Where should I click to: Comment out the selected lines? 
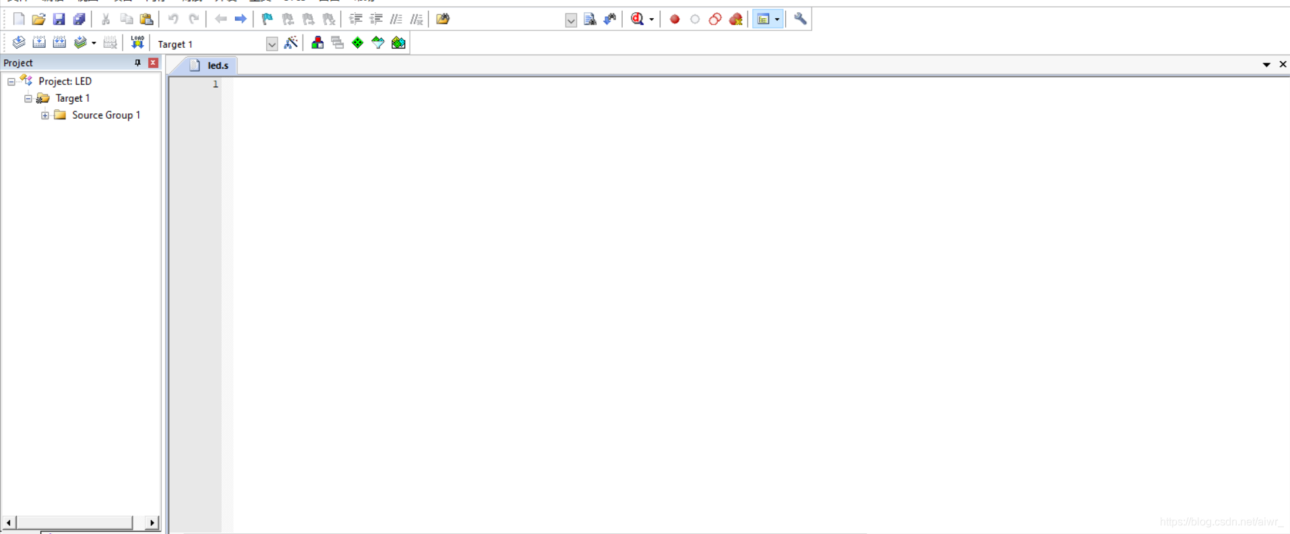(x=396, y=19)
